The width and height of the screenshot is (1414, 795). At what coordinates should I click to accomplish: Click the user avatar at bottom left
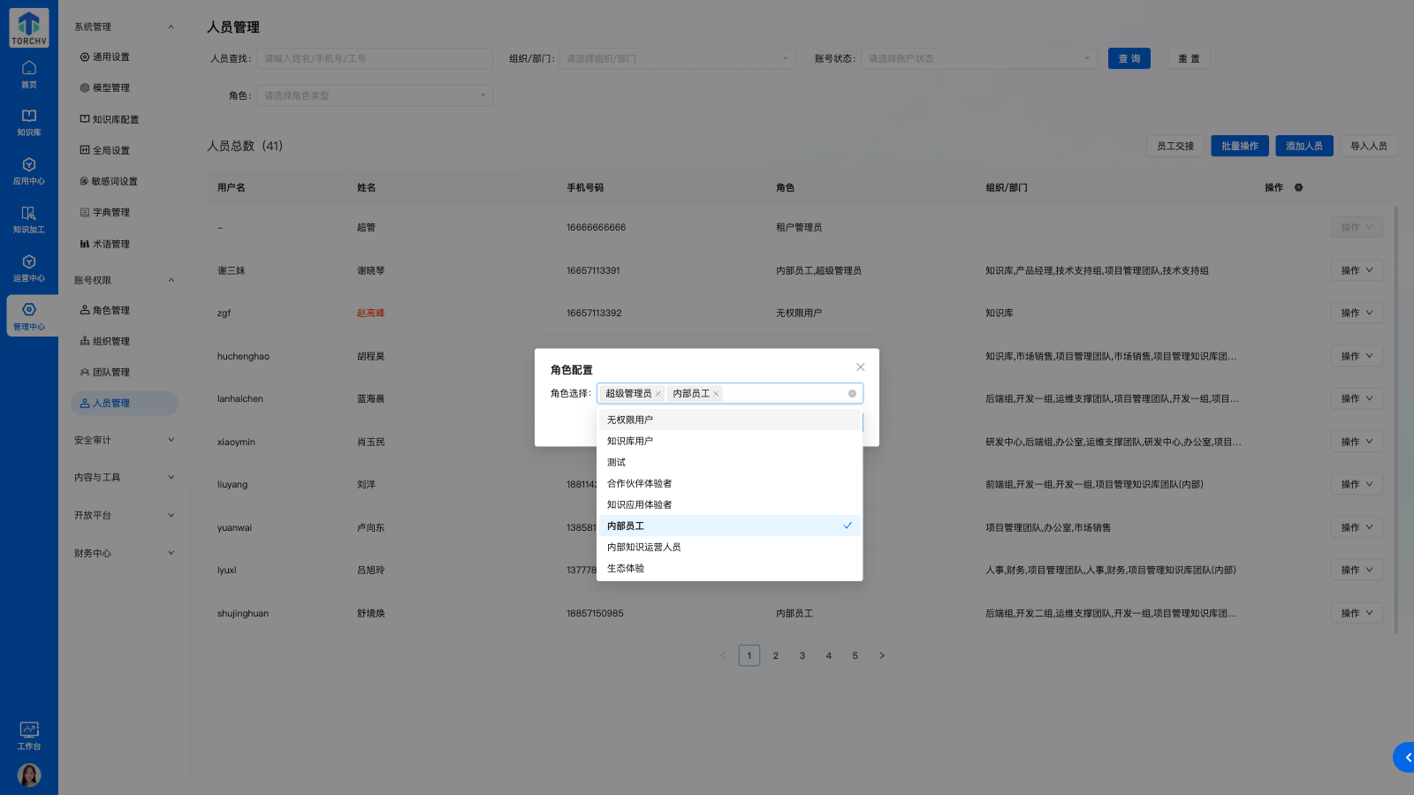pos(28,775)
